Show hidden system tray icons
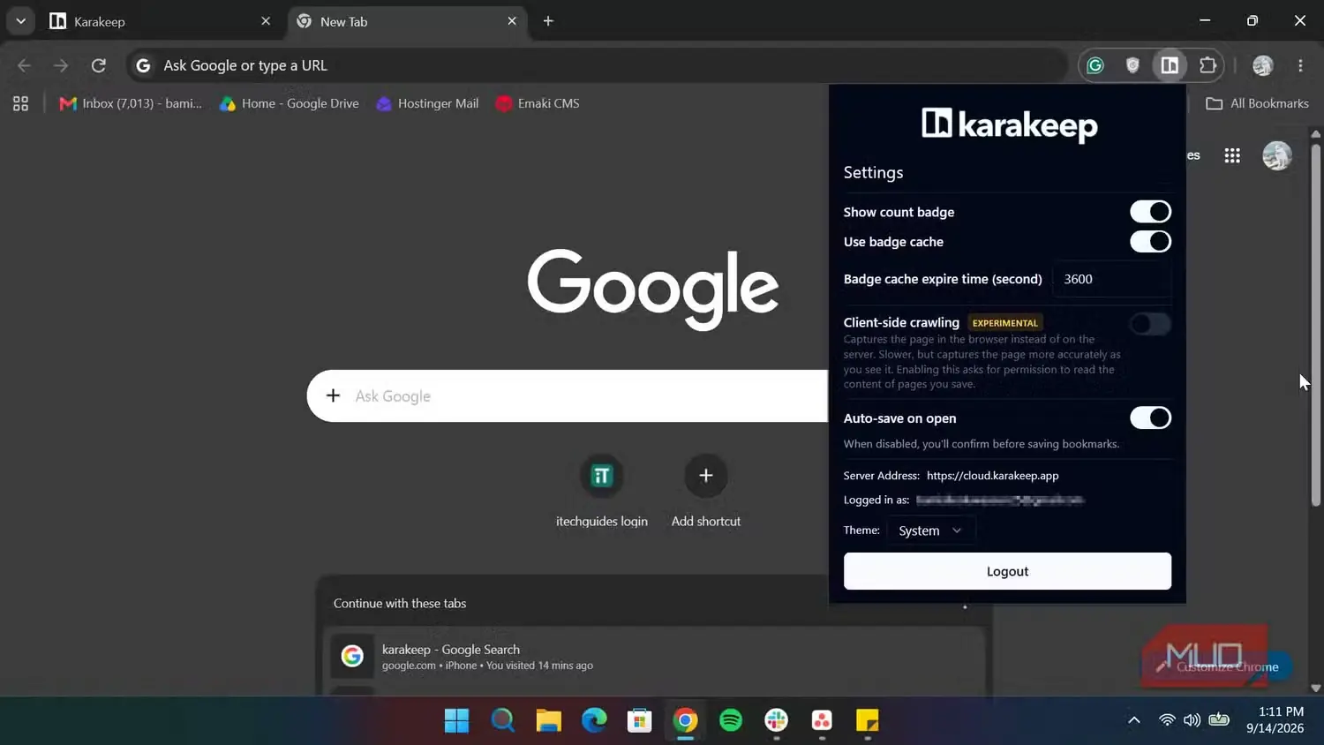Viewport: 1324px width, 745px height. coord(1134,720)
